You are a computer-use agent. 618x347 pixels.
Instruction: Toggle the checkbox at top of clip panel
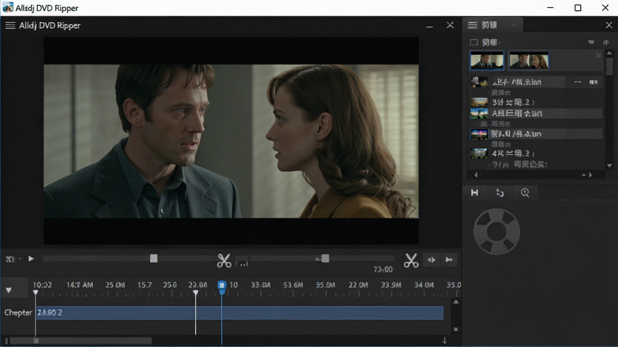[474, 42]
